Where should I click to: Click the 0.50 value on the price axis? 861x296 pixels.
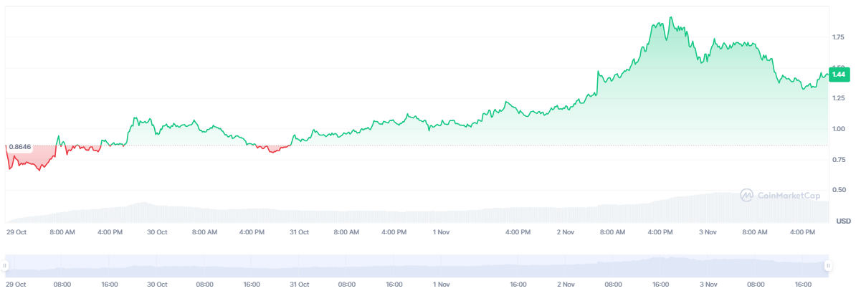[839, 190]
